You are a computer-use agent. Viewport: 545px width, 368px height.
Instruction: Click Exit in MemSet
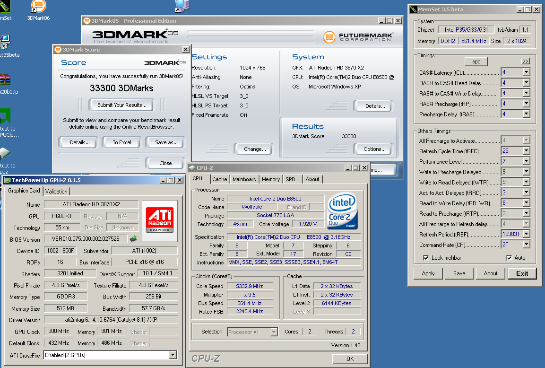(522, 273)
